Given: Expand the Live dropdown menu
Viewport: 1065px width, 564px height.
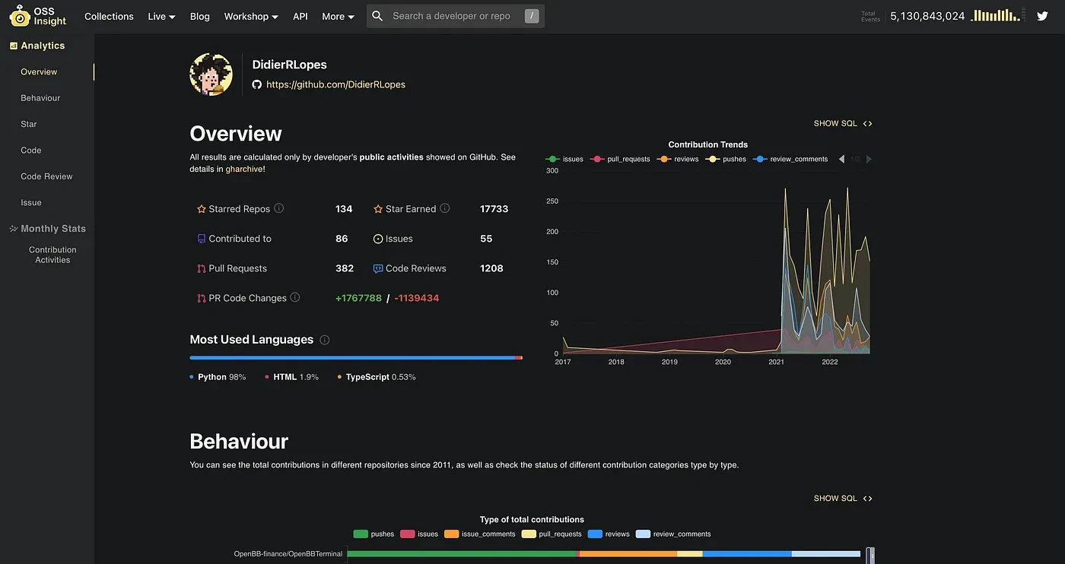Looking at the screenshot, I should [x=161, y=16].
